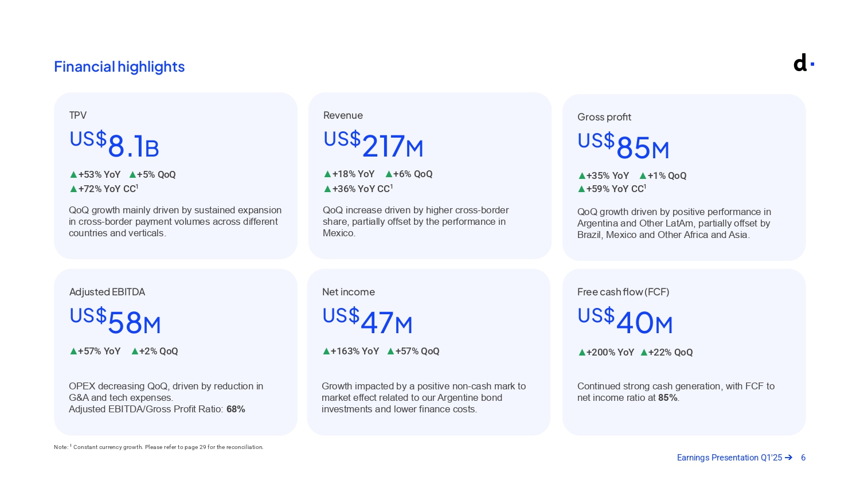860x484 pixels.
Task: Click green triangle next to +59% YoY CC
Action: click(x=581, y=189)
